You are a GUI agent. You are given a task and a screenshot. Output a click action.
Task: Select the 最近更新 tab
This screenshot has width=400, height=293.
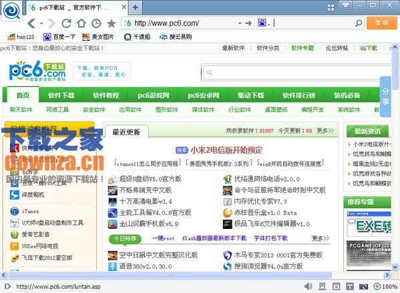point(126,132)
